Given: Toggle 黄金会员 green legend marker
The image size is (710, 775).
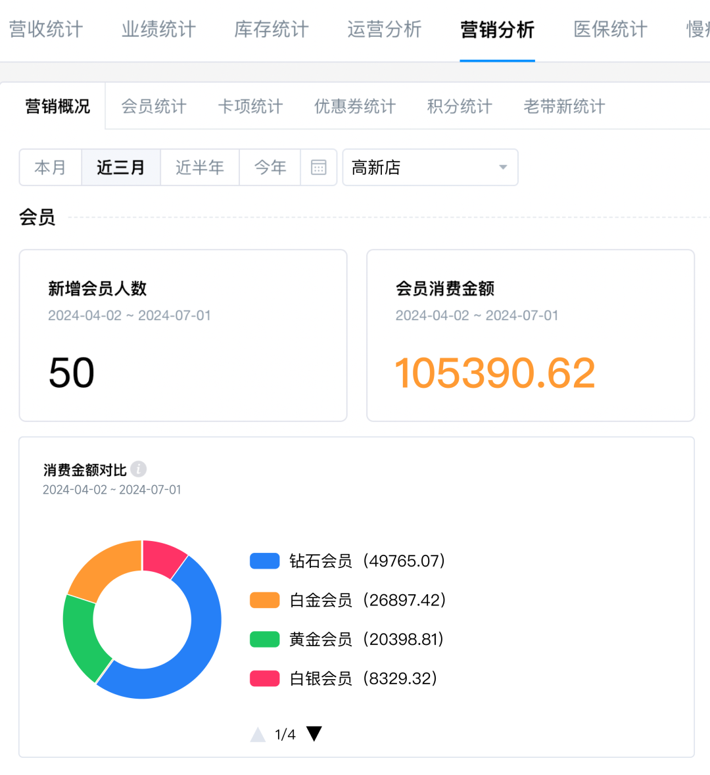Looking at the screenshot, I should coord(264,639).
